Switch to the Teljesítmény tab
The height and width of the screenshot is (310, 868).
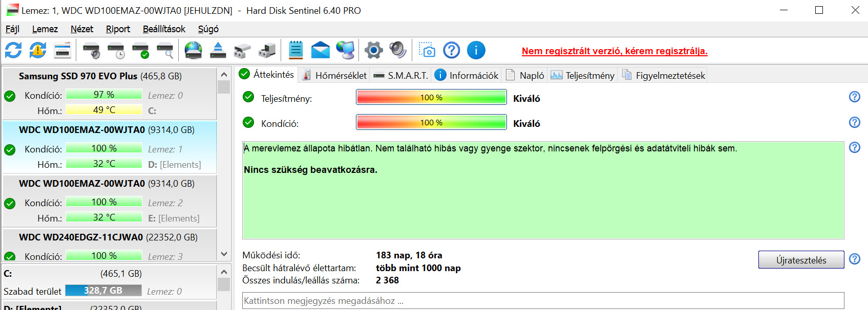click(582, 75)
